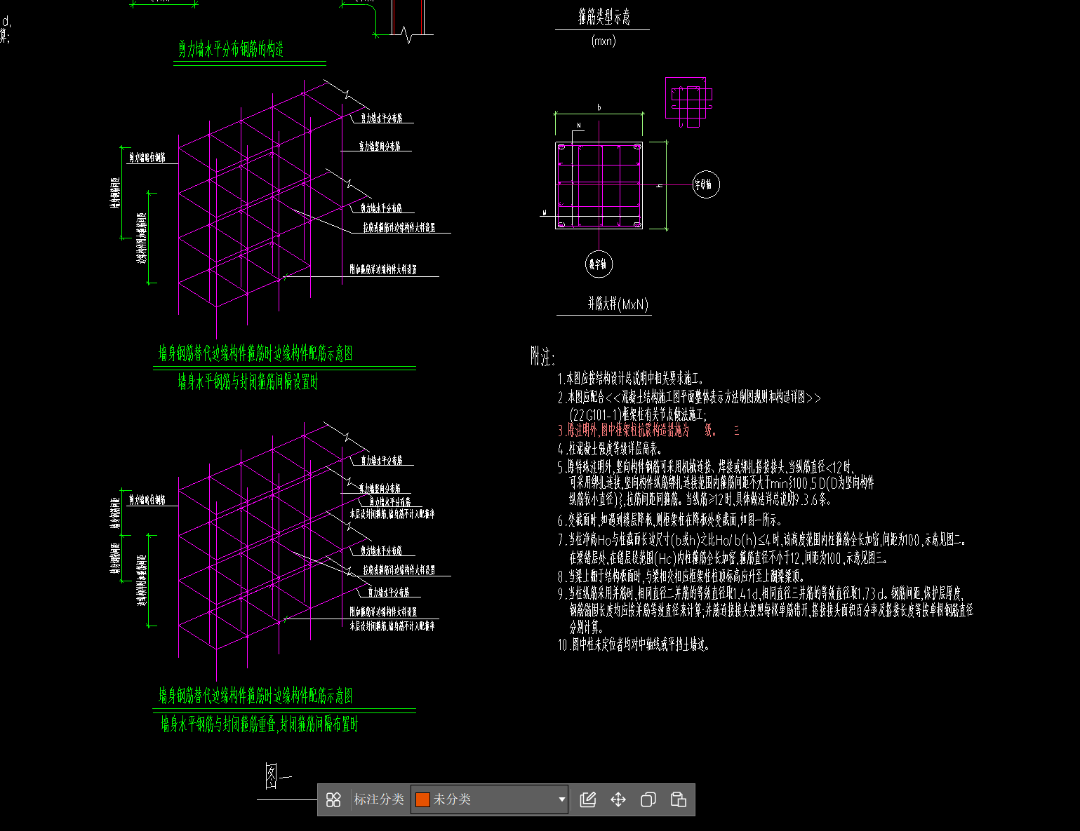Viewport: 1080px width, 831px height.
Task: Click subtitle 墙身水平钢筋与封闭箍筋重叠,封闭箍筋间隔布置时
Action: point(259,724)
